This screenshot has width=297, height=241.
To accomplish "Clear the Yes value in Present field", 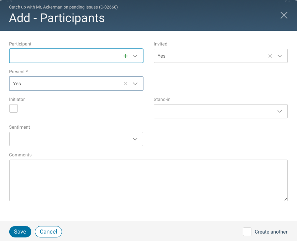I will (x=125, y=84).
